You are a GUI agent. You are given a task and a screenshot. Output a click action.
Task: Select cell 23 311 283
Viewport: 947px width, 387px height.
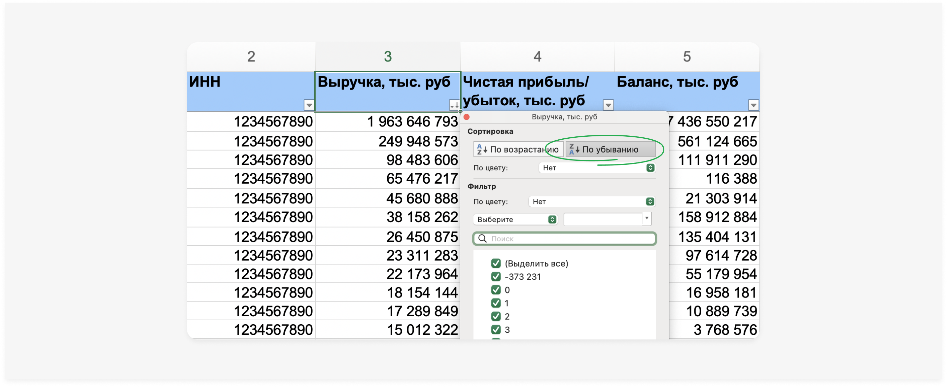(x=388, y=255)
